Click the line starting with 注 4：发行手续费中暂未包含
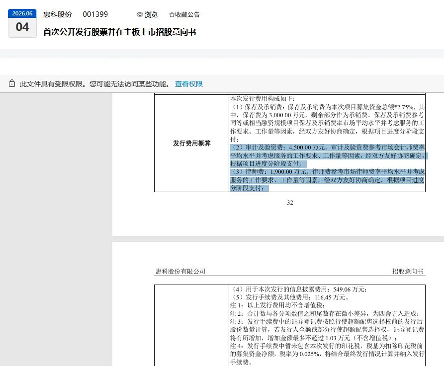 [x=327, y=346]
